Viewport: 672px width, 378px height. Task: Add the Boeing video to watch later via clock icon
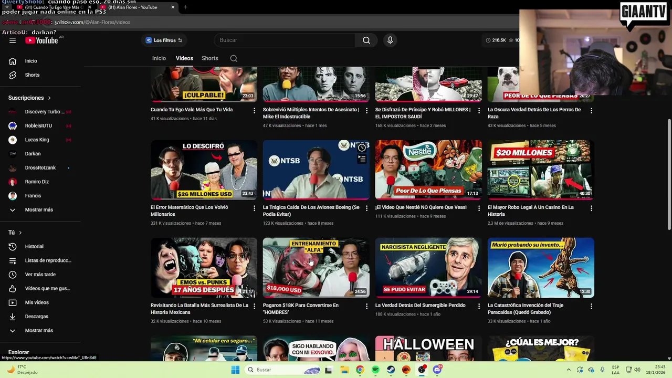click(362, 148)
